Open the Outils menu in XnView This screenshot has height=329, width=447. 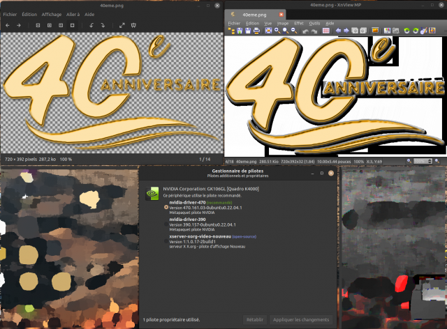pyautogui.click(x=314, y=23)
